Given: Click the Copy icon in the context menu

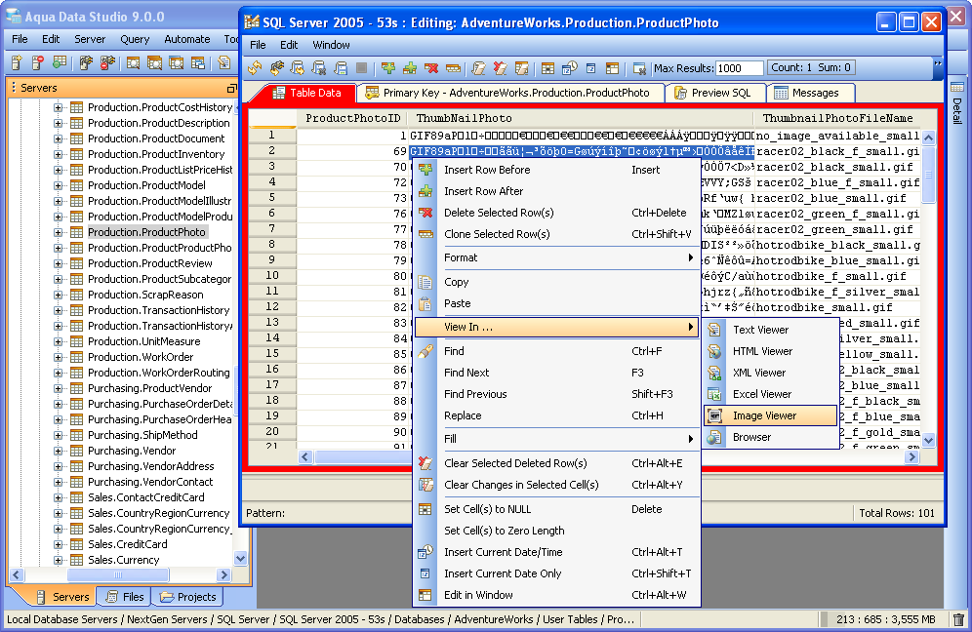Looking at the screenshot, I should pyautogui.click(x=425, y=282).
